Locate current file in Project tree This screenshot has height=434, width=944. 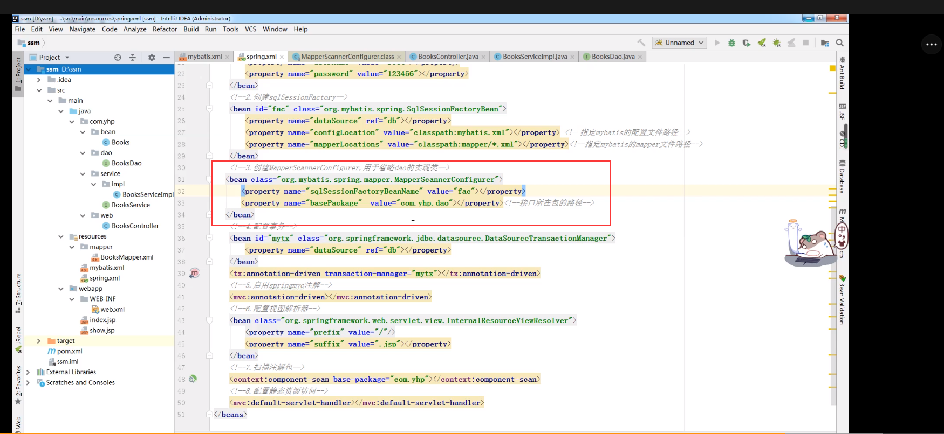click(118, 57)
